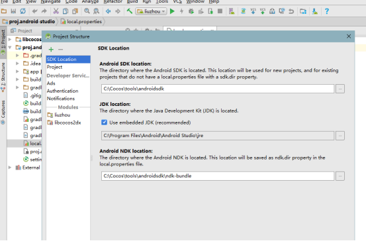
Task: Select Notifications in dialog sidebar
Action: click(x=61, y=99)
